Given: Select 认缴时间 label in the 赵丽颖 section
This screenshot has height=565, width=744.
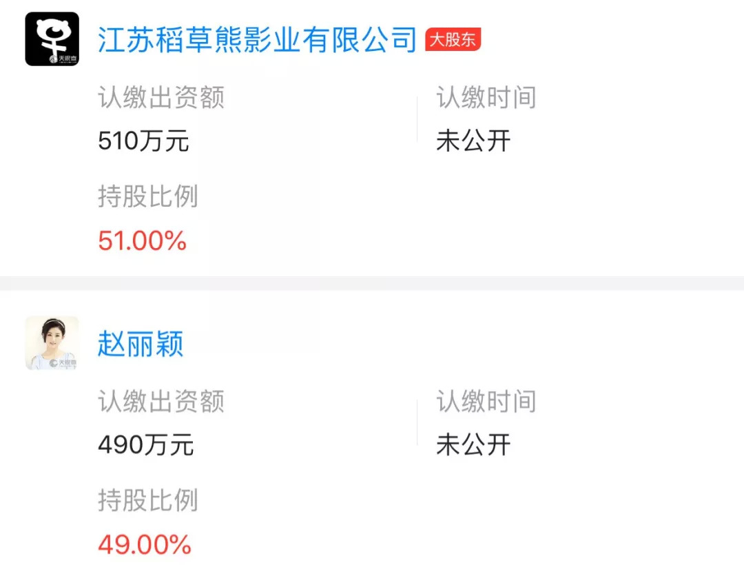Looking at the screenshot, I should (x=486, y=402).
